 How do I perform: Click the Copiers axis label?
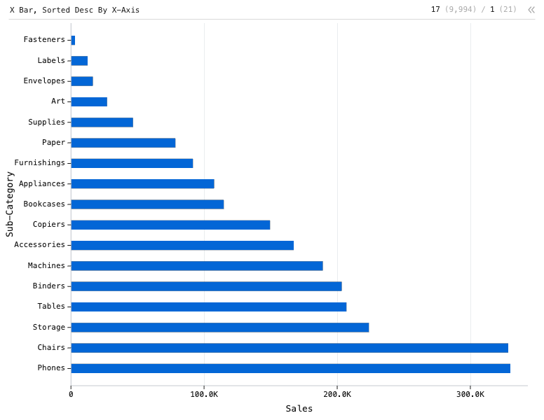48,225
